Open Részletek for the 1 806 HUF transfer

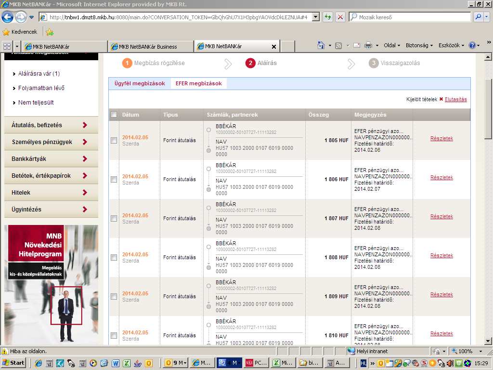tap(441, 177)
